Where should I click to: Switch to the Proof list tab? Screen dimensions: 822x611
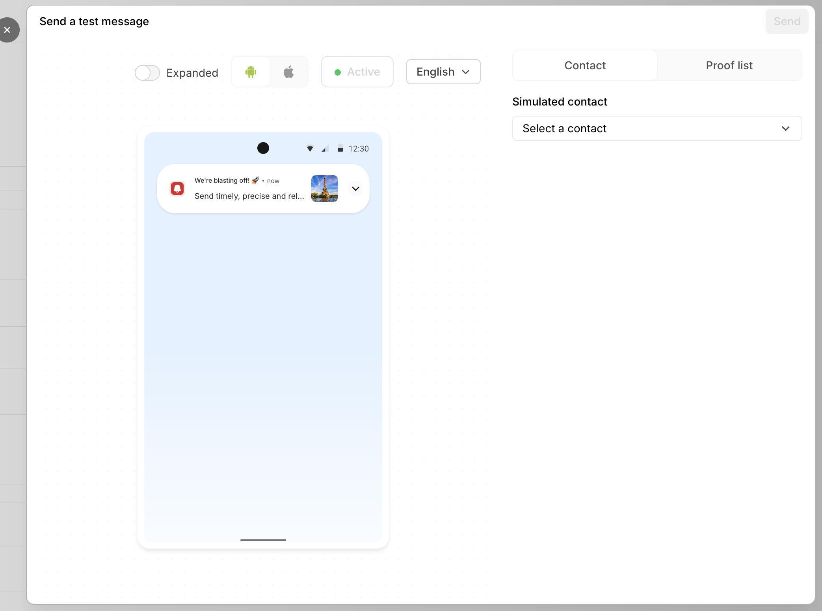point(729,65)
